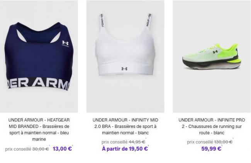Click the 59,99 € sale price
The height and width of the screenshot is (163, 251).
[x=211, y=149]
